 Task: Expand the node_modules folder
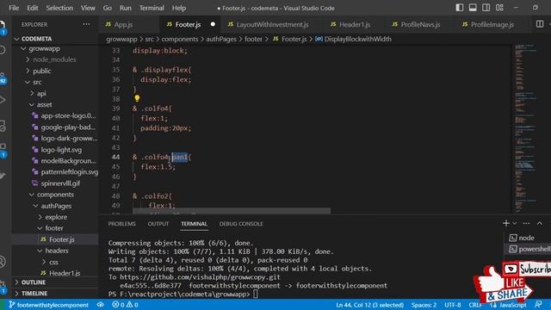(55, 59)
